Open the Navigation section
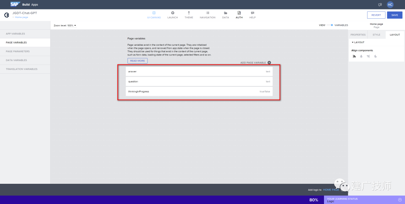This screenshot has width=405, height=204. tap(207, 15)
